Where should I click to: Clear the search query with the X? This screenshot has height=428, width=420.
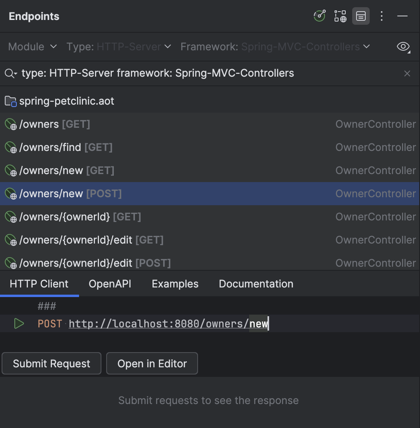coord(407,73)
